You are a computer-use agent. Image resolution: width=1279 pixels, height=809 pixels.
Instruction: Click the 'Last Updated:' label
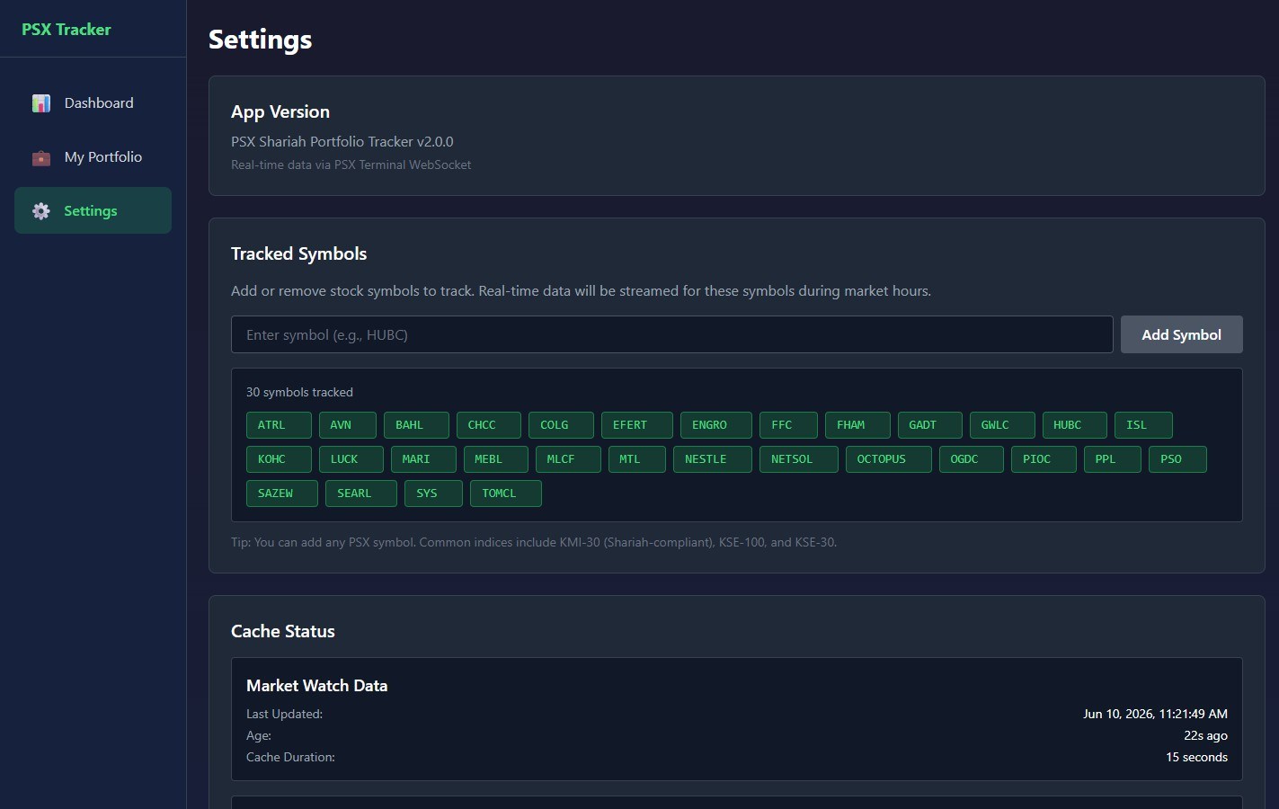(284, 714)
